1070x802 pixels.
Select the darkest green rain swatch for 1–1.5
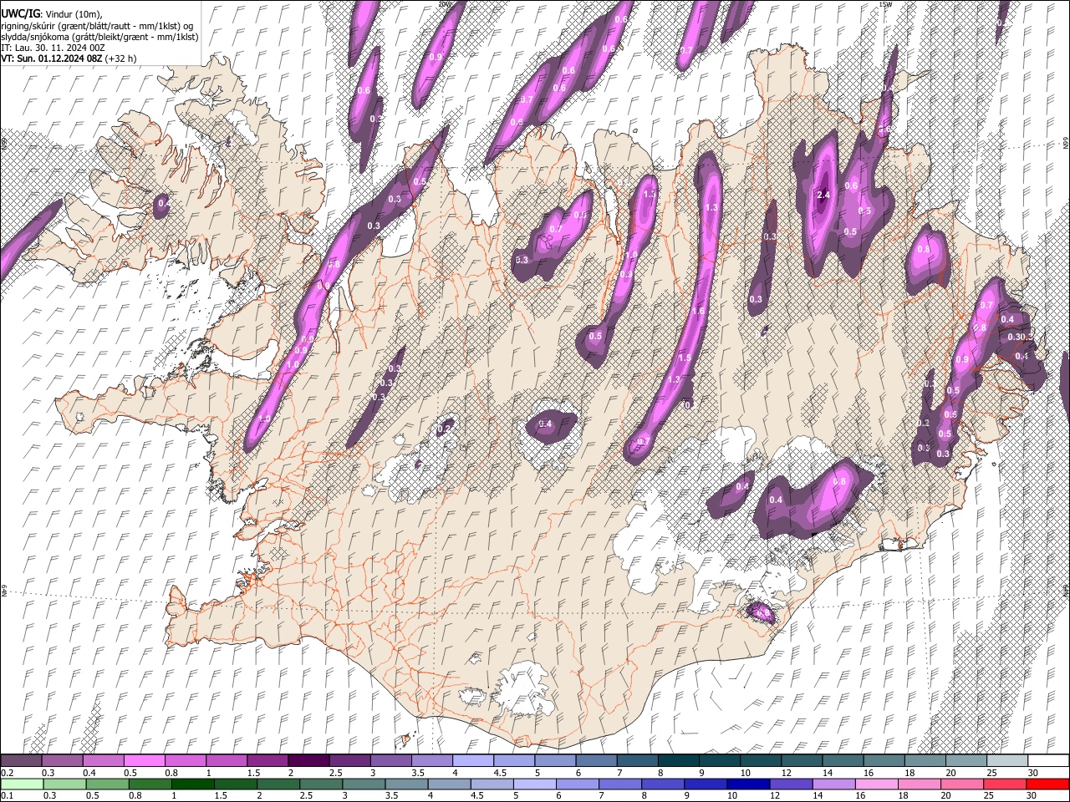click(192, 784)
